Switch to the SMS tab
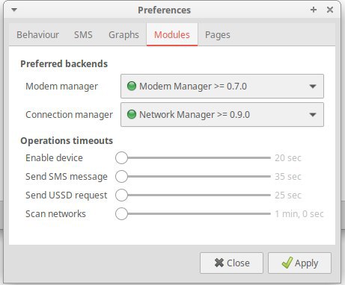Image resolution: width=345 pixels, height=285 pixels. [x=83, y=34]
